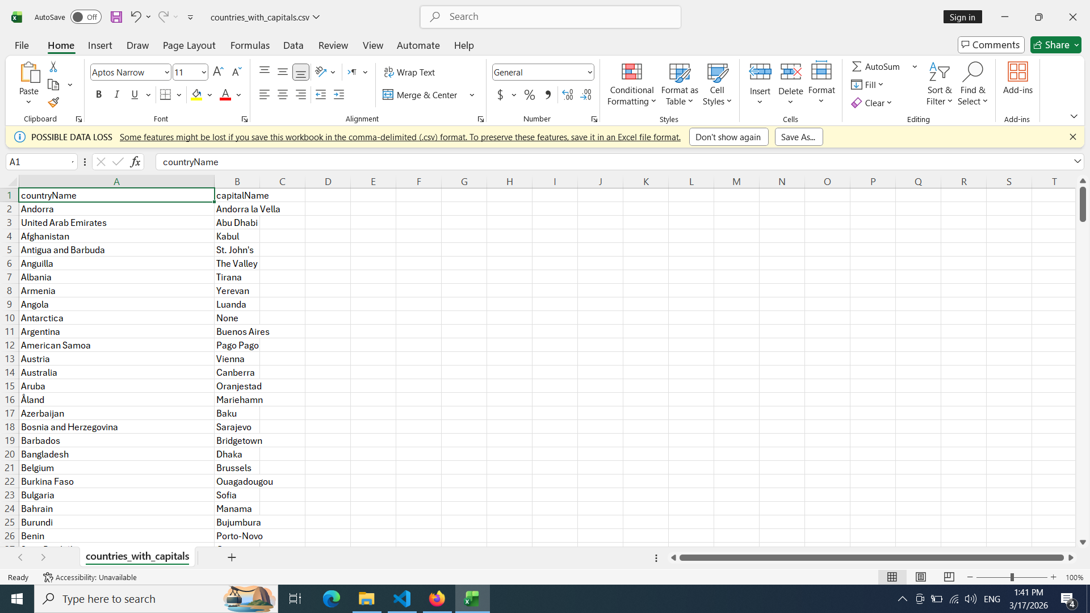This screenshot has width=1090, height=613.
Task: Switch to Page Layout view icon
Action: [x=920, y=577]
